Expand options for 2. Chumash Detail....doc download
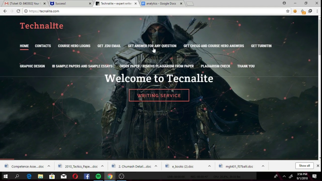This screenshot has width=322, height=181. point(156,166)
